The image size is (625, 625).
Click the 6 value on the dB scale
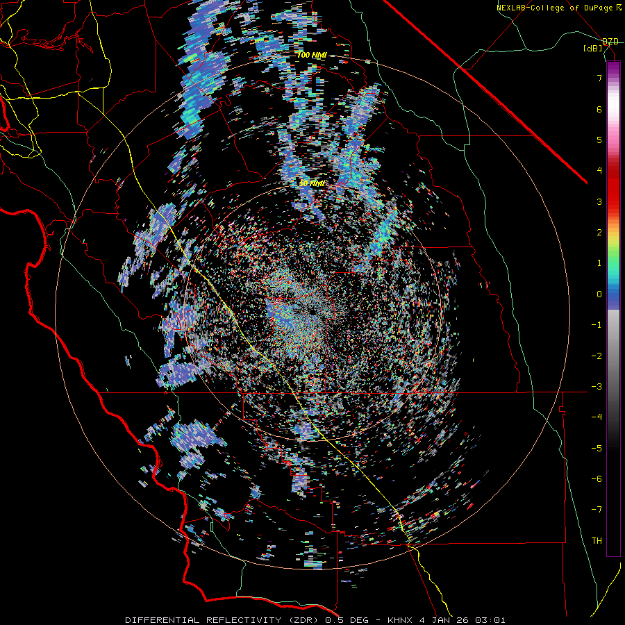(x=599, y=109)
